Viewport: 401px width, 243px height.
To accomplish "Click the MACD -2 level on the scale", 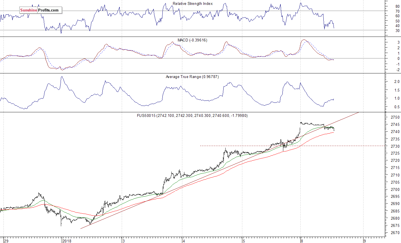I will click(398, 70).
